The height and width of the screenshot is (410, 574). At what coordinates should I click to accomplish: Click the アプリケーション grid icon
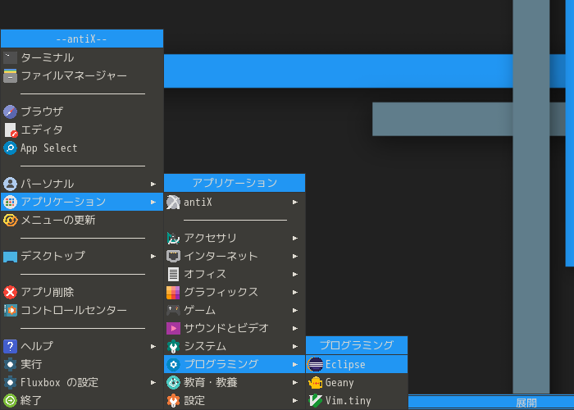[10, 202]
